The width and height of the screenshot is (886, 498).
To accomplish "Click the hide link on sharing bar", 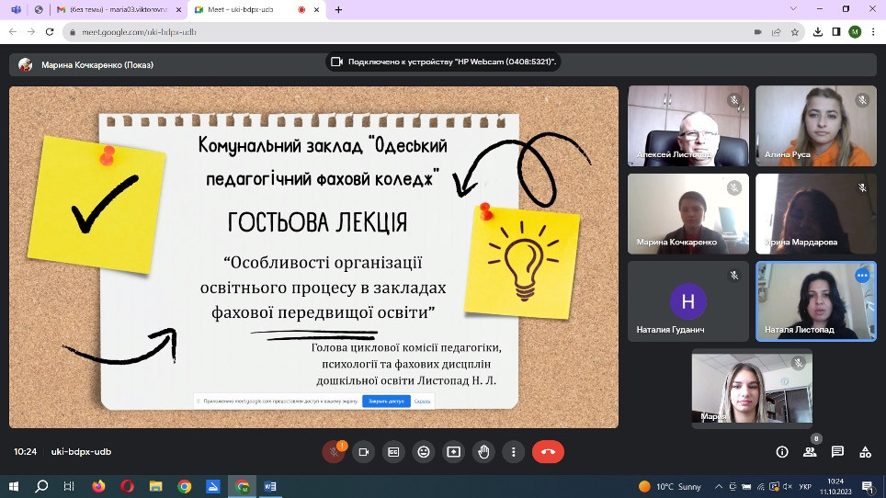I will coord(422,402).
